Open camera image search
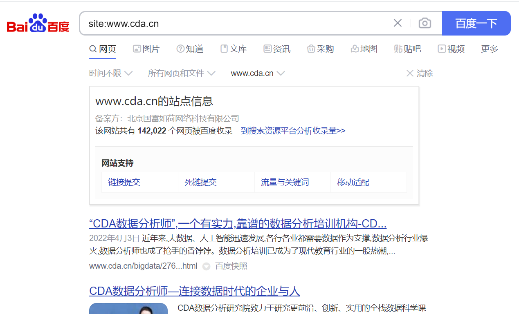519x314 pixels. [425, 23]
